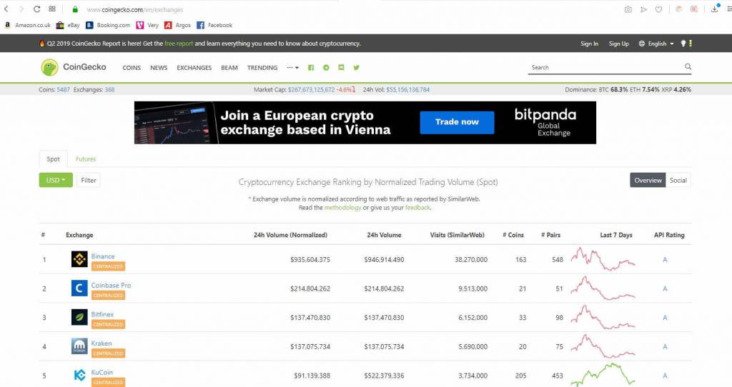Click the Filter button

(x=88, y=180)
